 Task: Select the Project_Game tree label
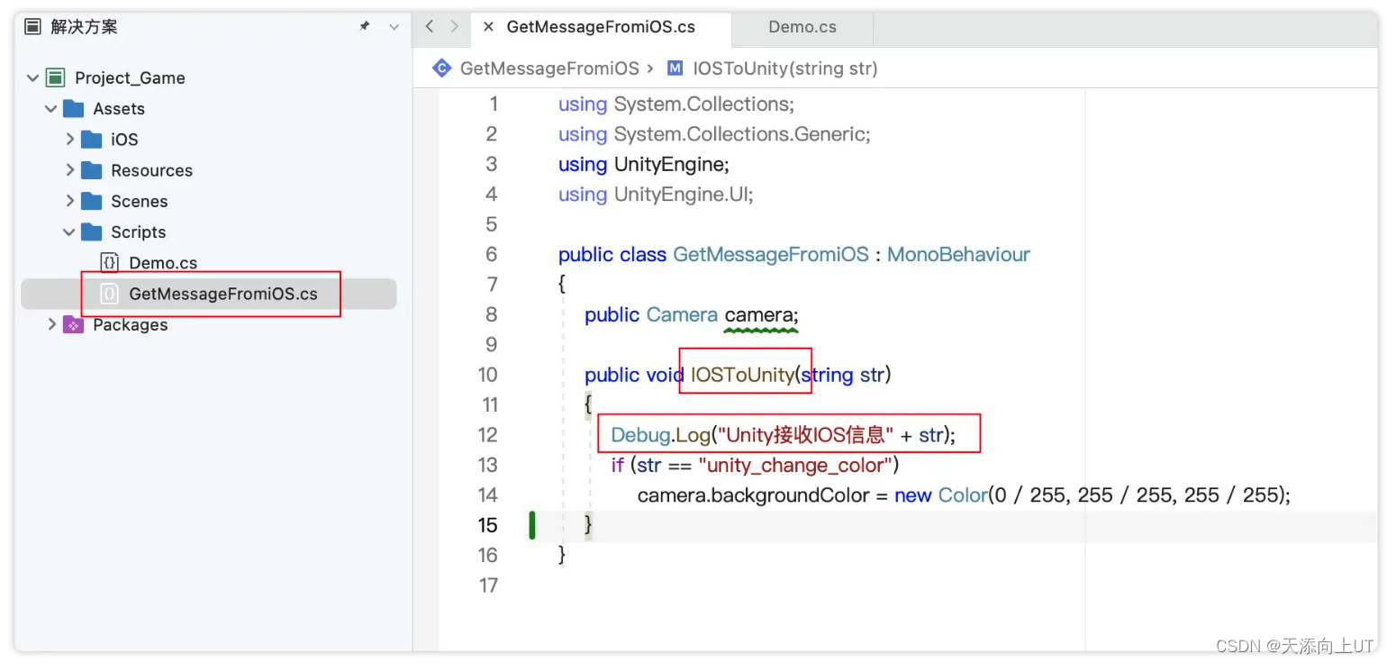click(x=130, y=78)
